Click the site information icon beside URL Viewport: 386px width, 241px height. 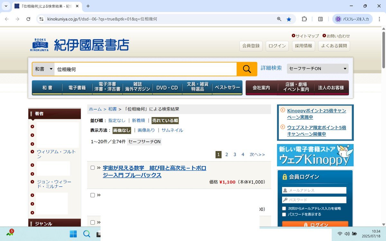click(x=41, y=19)
